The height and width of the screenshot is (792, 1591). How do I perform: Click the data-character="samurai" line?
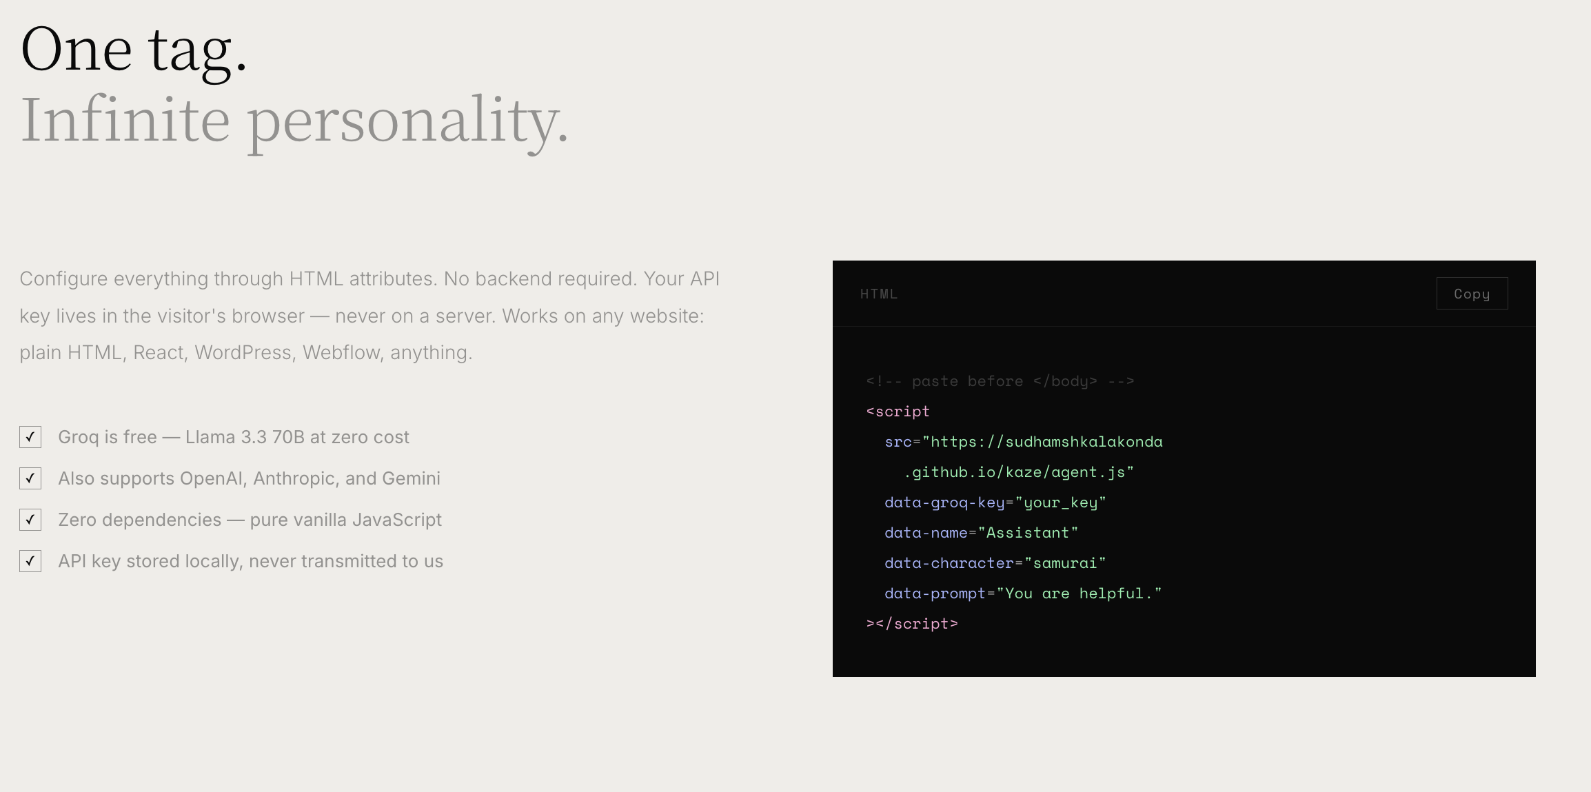click(995, 563)
